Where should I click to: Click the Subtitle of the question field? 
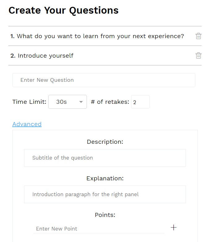coord(105,158)
